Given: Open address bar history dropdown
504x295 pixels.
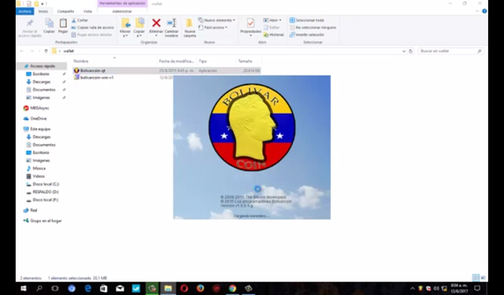Looking at the screenshot, I should coord(404,51).
